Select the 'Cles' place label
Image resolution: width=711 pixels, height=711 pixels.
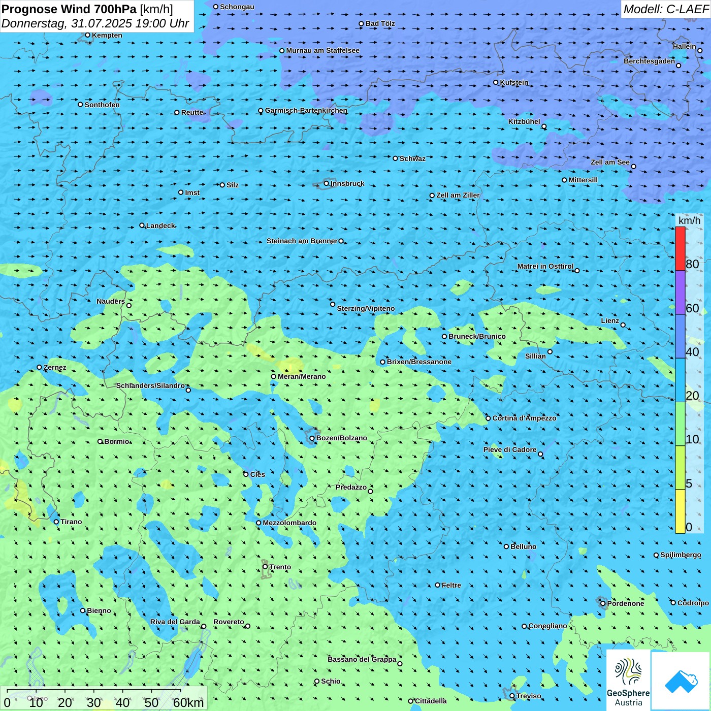(257, 474)
